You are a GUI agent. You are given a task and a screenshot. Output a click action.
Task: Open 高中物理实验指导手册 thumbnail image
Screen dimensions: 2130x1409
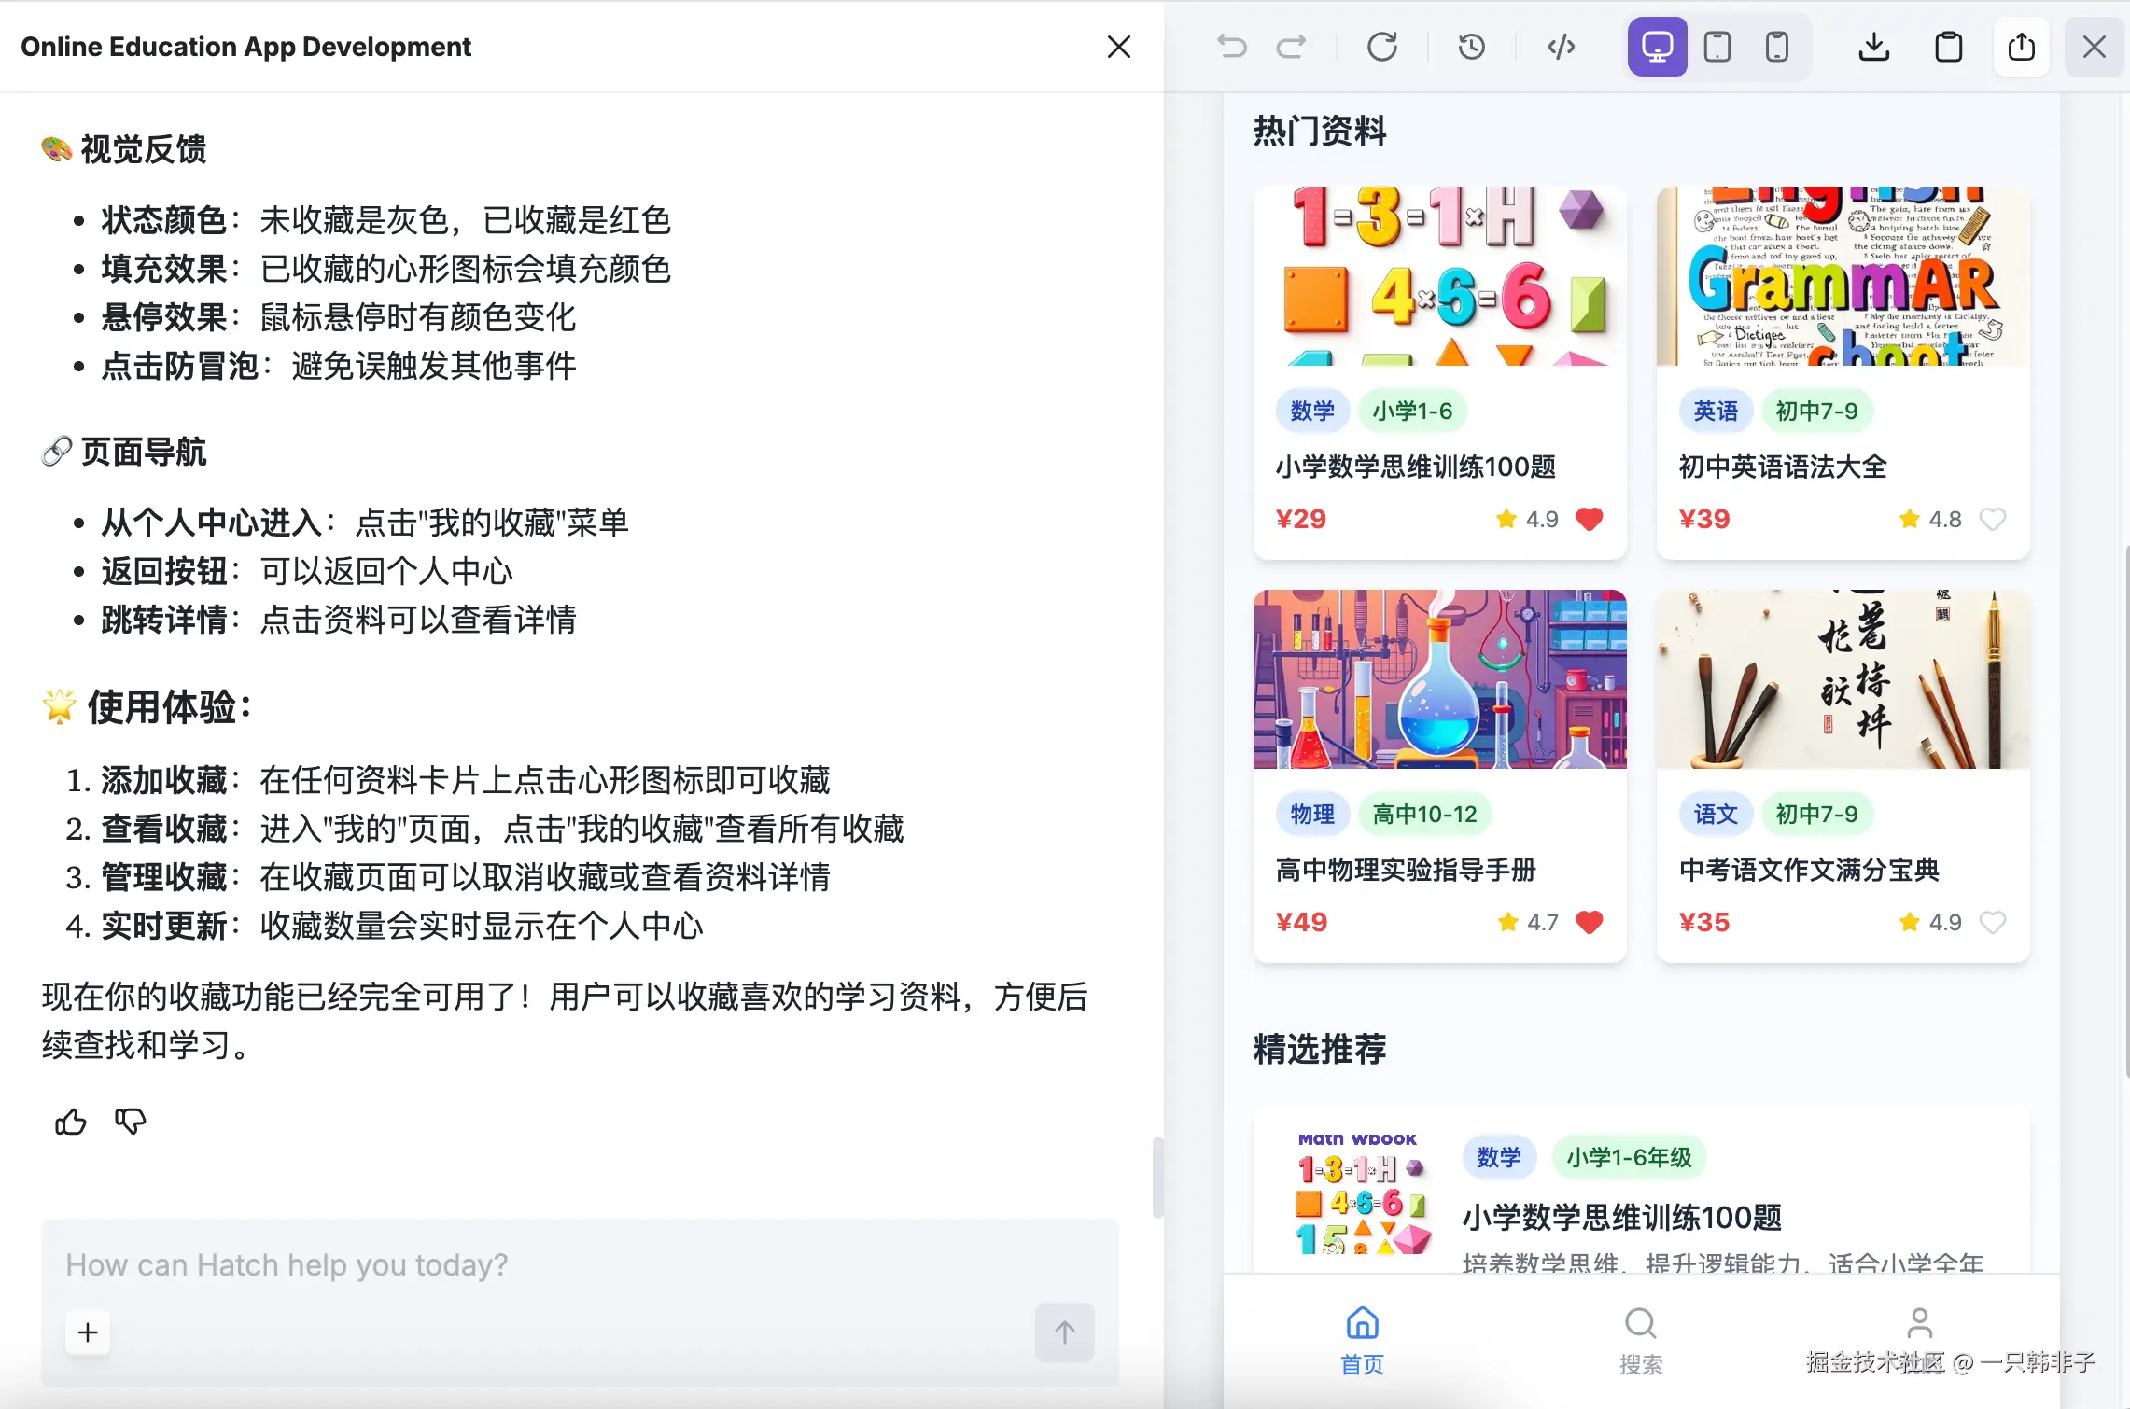coord(1439,679)
